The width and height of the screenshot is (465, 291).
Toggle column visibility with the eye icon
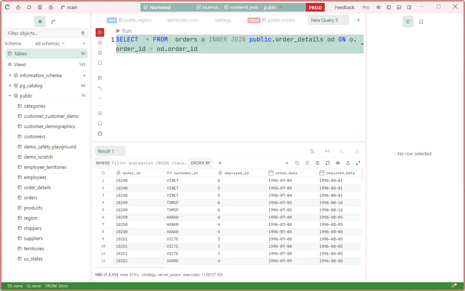coord(338,163)
